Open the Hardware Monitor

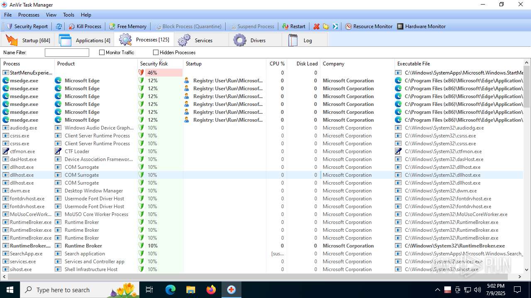[421, 26]
